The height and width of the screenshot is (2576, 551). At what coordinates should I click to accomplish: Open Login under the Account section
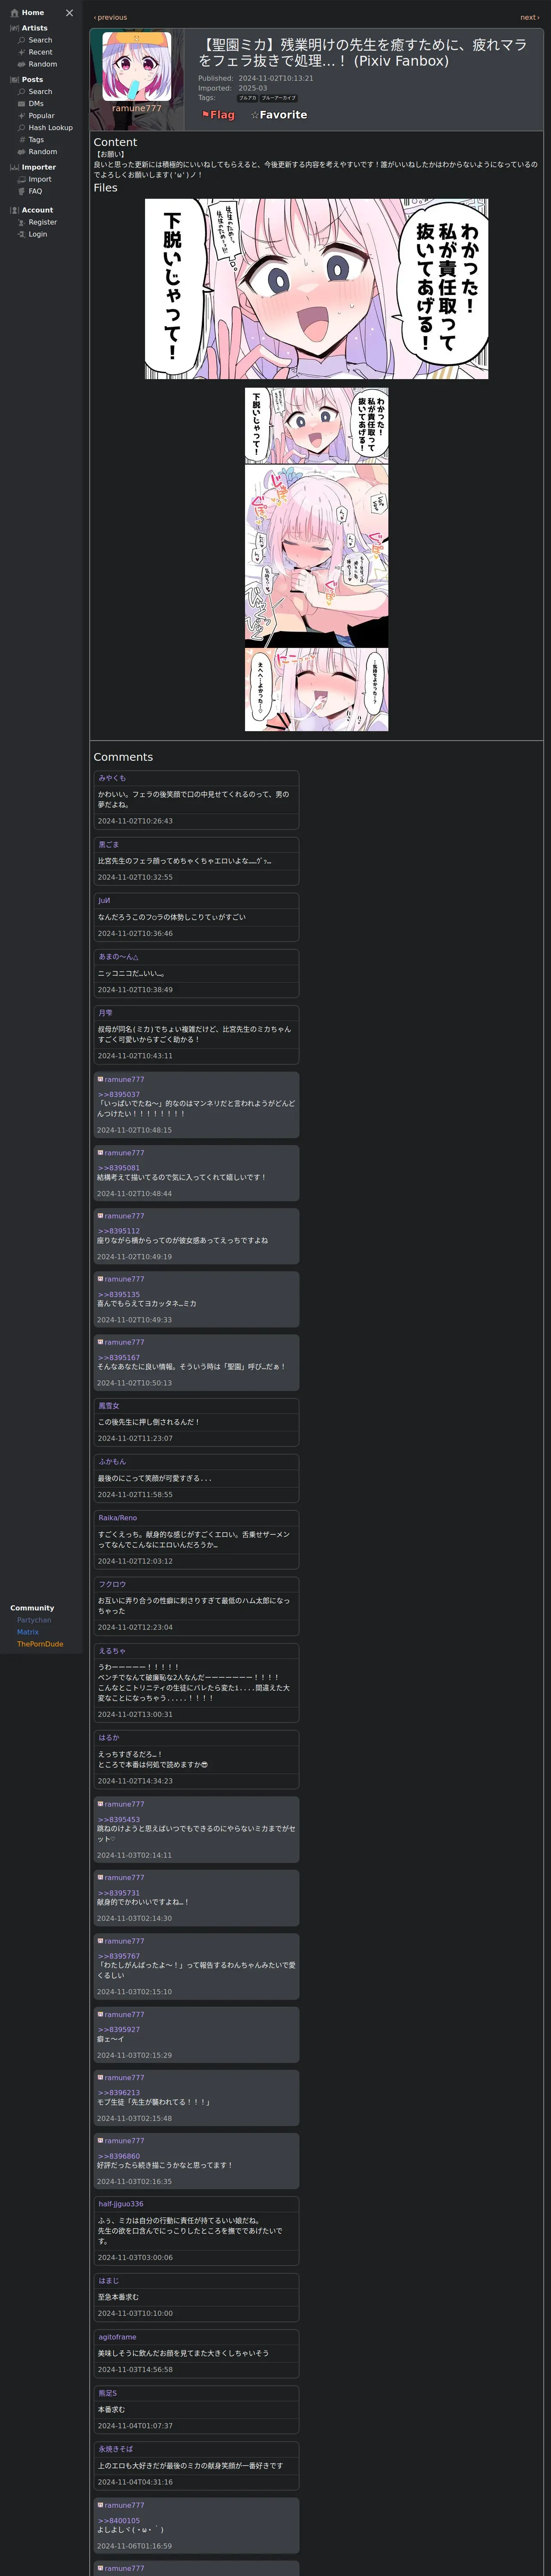pyautogui.click(x=38, y=234)
